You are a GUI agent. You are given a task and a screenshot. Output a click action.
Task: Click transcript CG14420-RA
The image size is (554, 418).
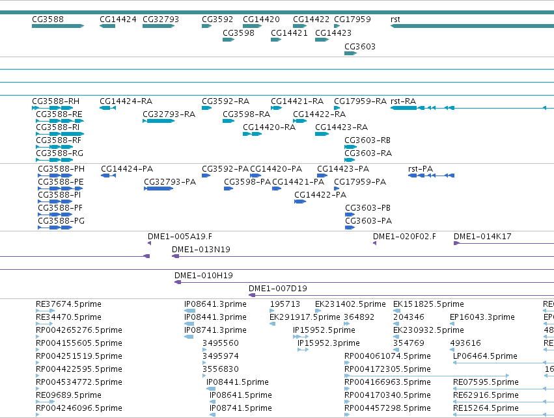(x=269, y=127)
